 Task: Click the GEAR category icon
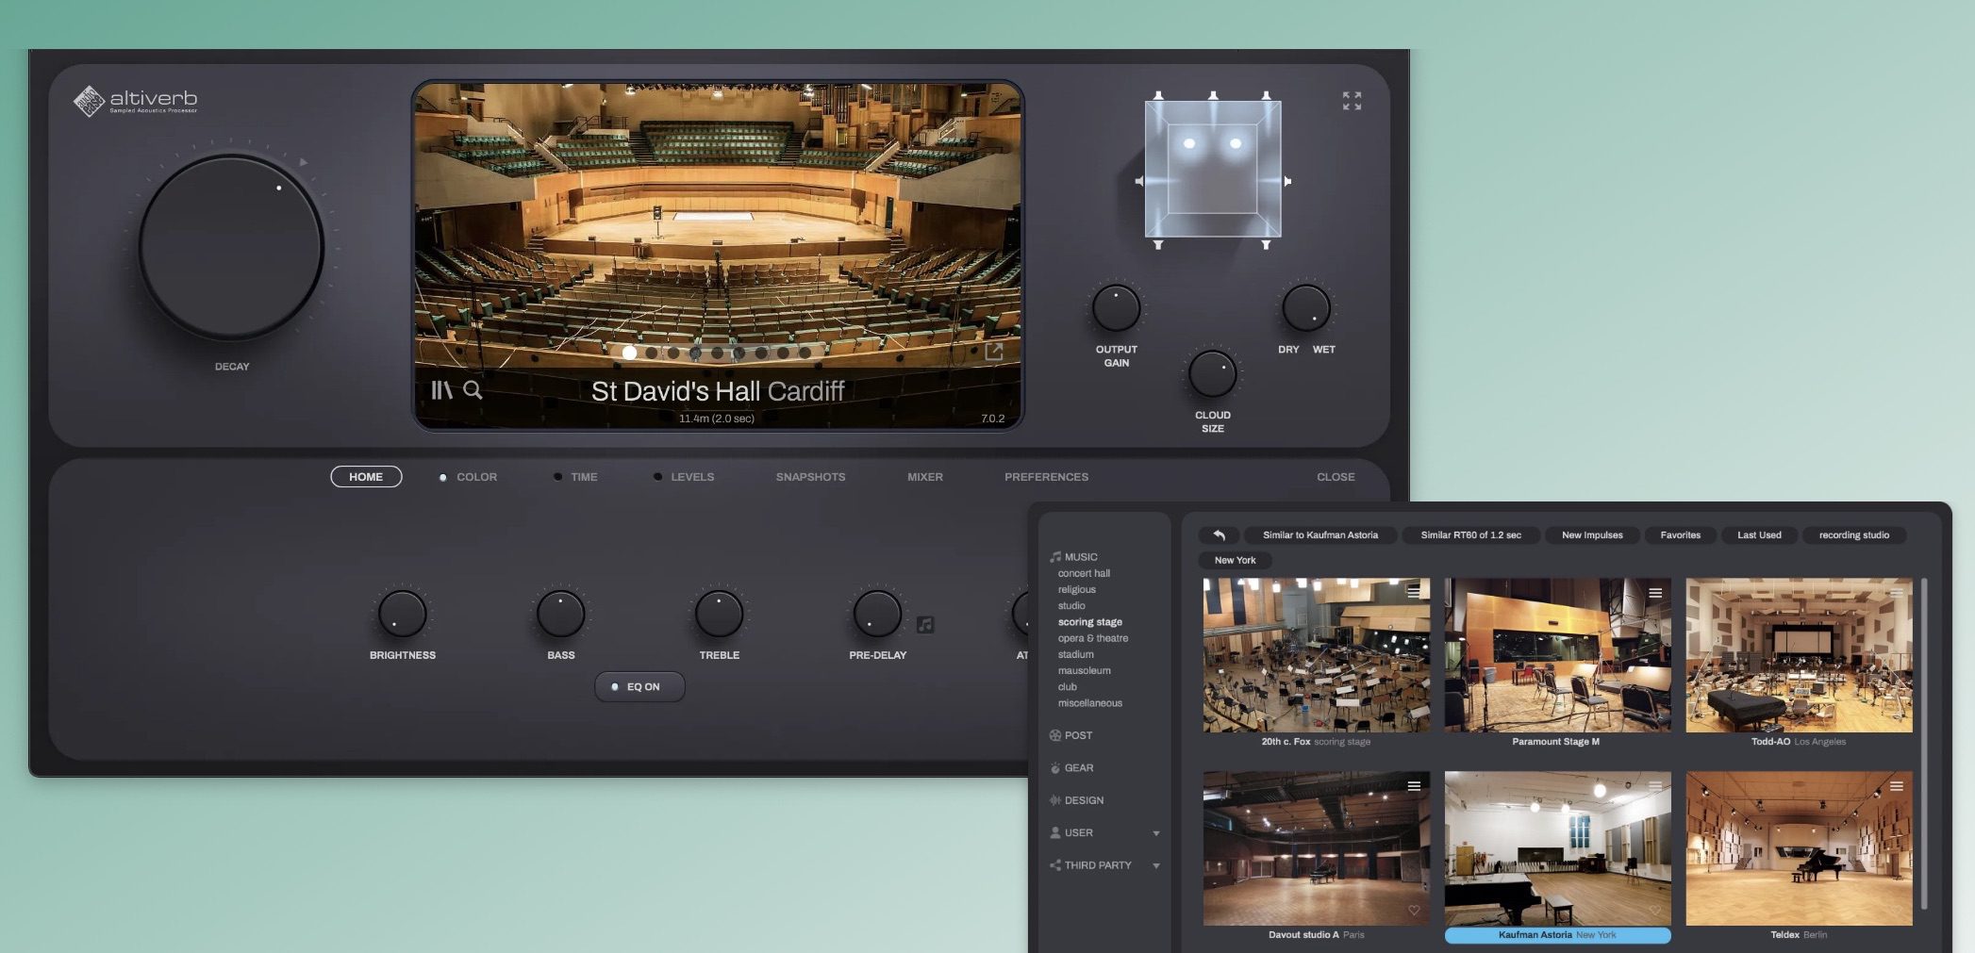[1055, 768]
